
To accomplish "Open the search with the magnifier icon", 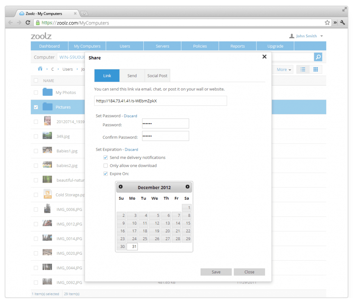I will pyautogui.click(x=317, y=57).
